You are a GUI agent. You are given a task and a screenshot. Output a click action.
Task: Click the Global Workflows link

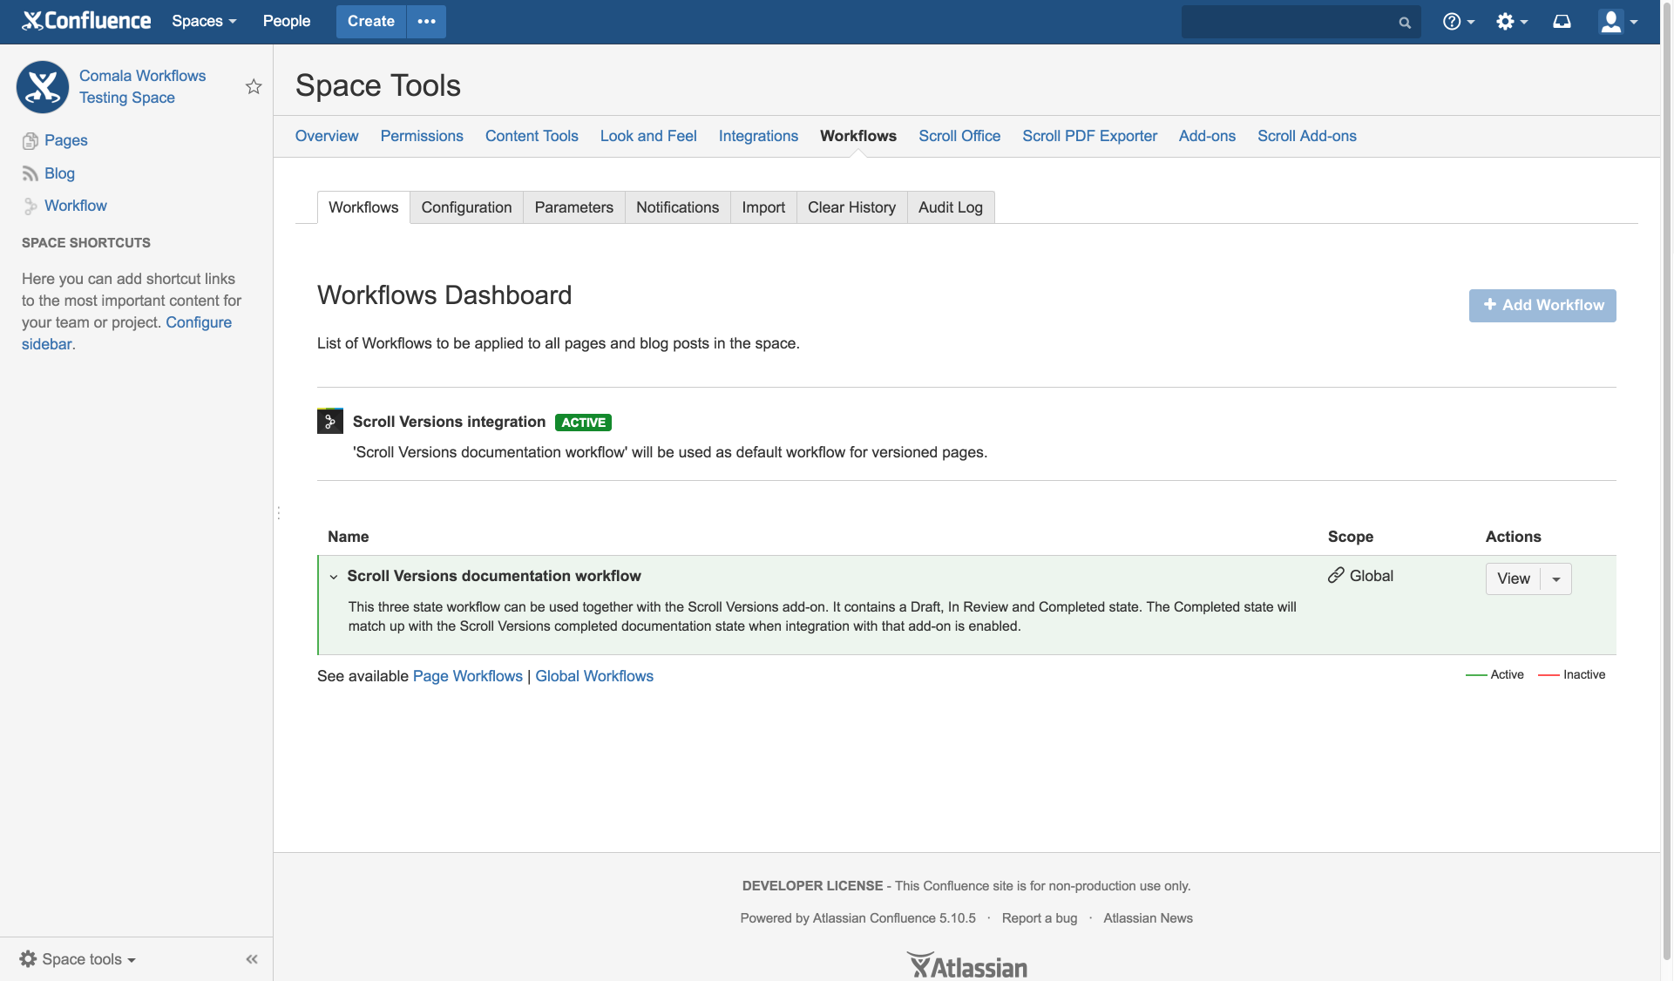[x=594, y=675]
